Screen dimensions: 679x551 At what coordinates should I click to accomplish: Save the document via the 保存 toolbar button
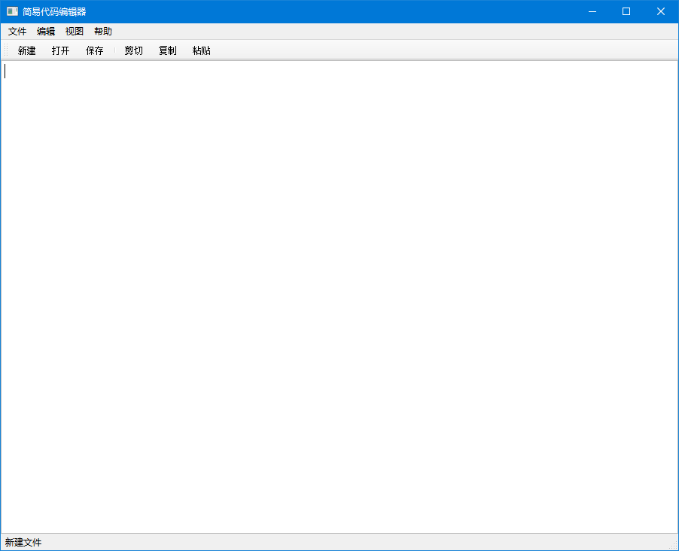[x=94, y=50]
